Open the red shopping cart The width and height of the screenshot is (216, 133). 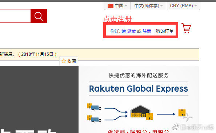click(186, 28)
